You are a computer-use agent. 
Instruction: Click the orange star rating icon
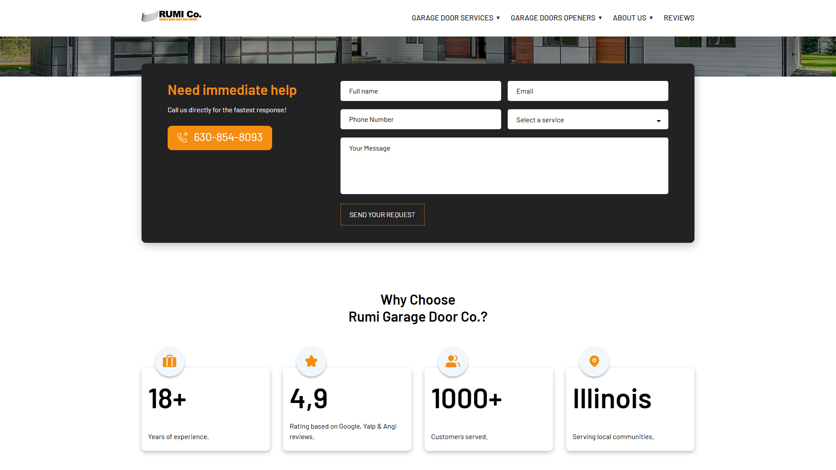pos(311,361)
